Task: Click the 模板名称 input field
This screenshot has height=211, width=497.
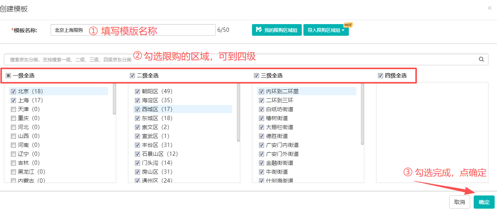Action: coord(133,30)
